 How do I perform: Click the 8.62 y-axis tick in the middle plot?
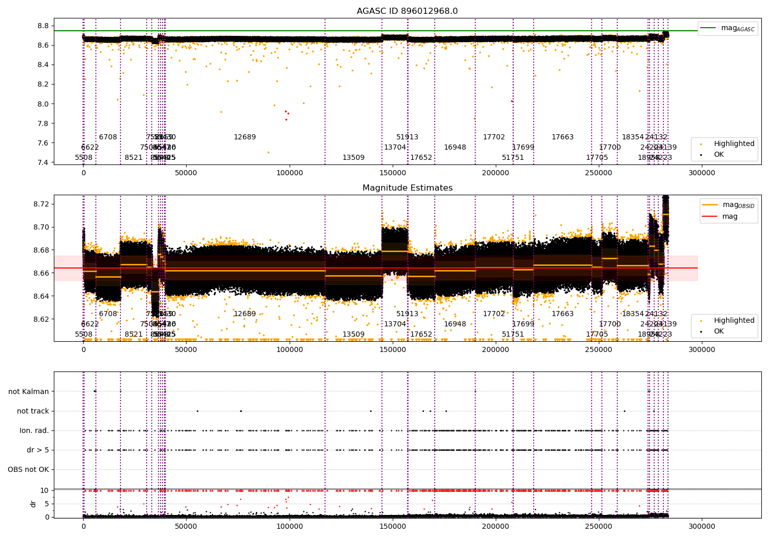coord(41,319)
